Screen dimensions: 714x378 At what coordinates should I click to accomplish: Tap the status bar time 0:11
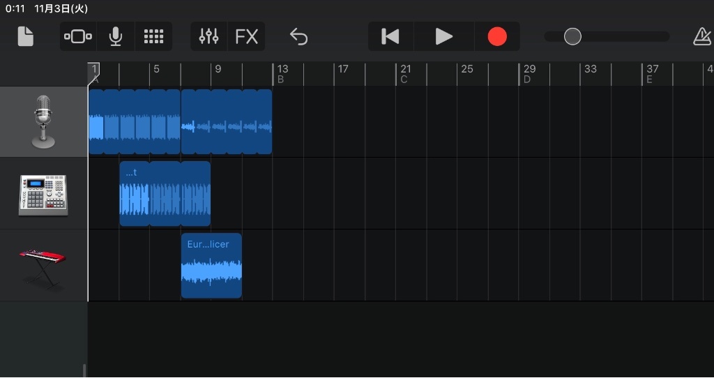tap(15, 8)
